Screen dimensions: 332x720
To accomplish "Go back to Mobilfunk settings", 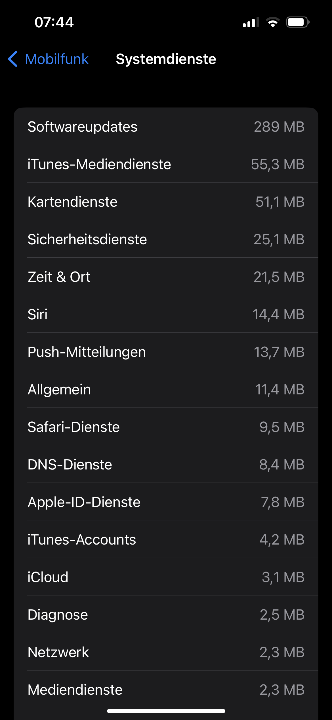I will pyautogui.click(x=57, y=59).
